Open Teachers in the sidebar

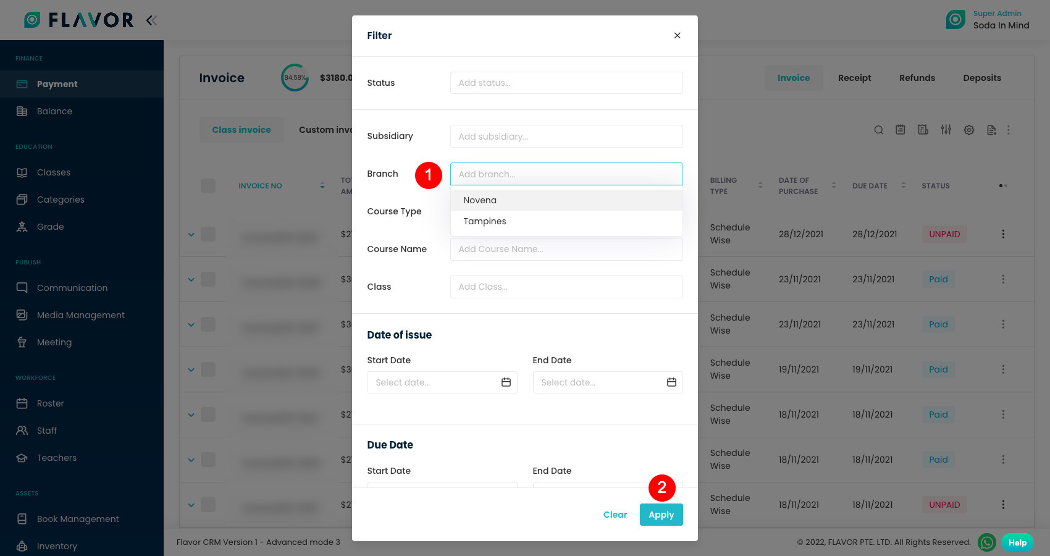tap(82, 458)
